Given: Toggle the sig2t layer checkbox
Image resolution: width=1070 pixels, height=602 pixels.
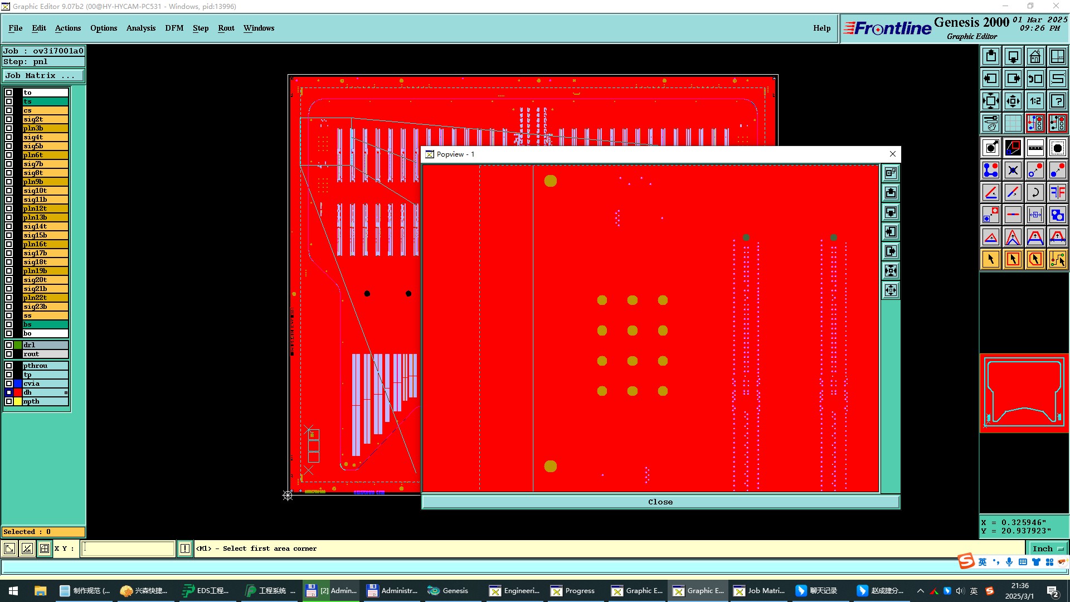Looking at the screenshot, I should coord(9,119).
